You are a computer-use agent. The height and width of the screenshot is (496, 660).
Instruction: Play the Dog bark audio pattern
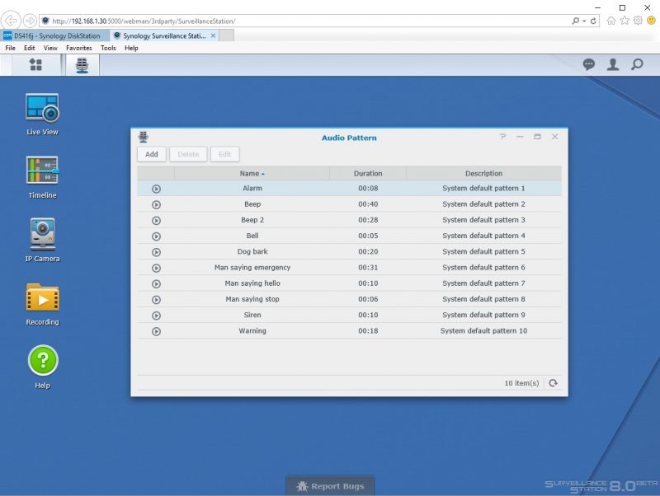tap(156, 252)
